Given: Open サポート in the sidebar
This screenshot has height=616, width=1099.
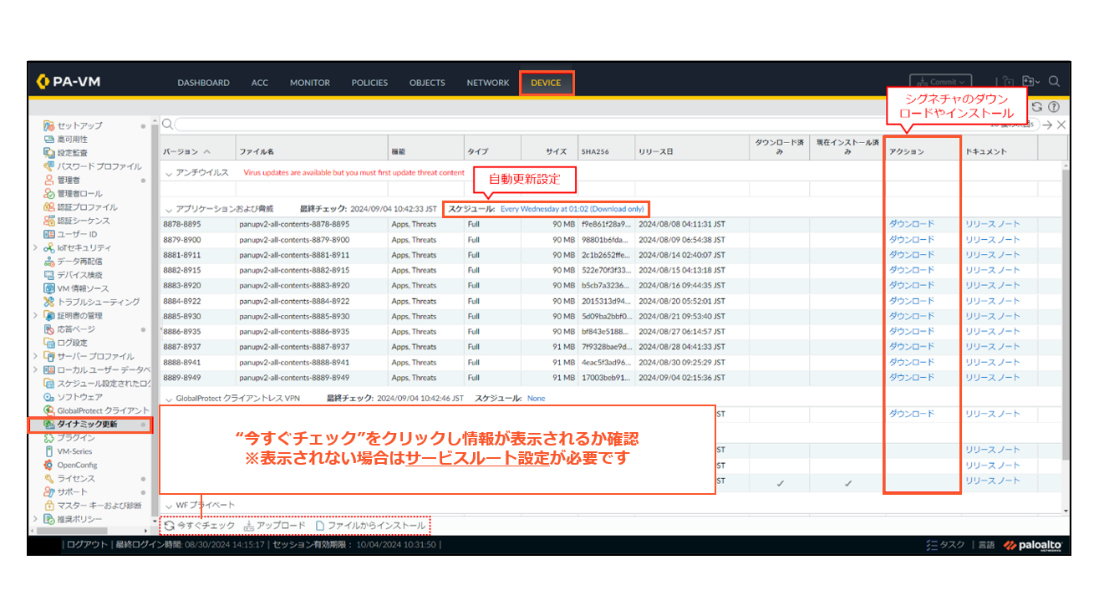Looking at the screenshot, I should click(x=72, y=492).
